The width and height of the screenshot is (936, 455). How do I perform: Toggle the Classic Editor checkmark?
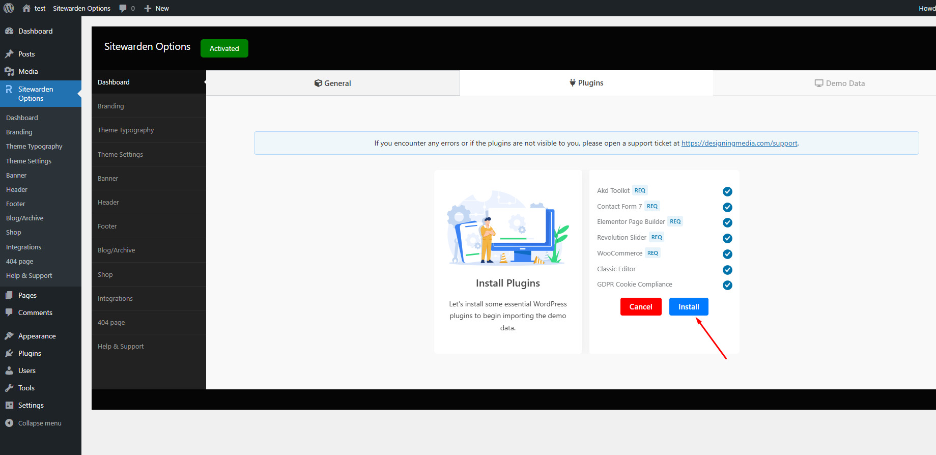pyautogui.click(x=727, y=270)
